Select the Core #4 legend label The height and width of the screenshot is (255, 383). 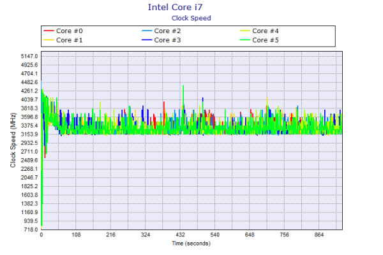point(266,31)
